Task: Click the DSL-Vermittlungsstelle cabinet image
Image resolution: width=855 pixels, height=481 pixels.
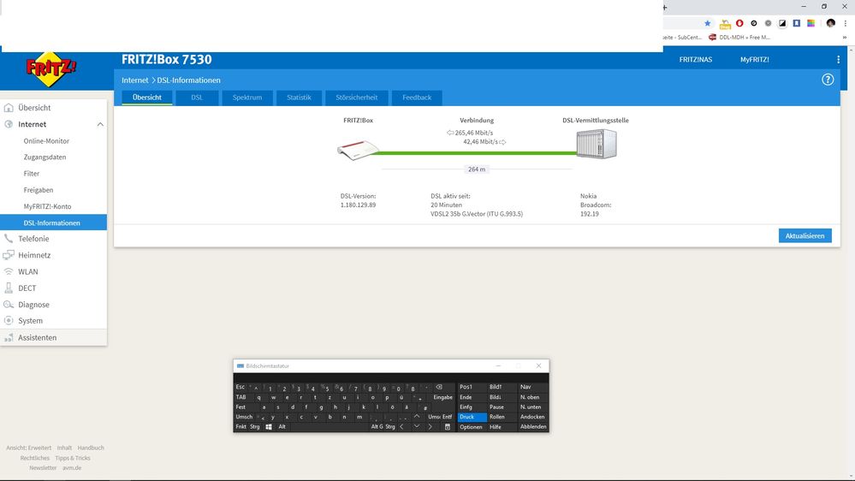Action: (597, 144)
